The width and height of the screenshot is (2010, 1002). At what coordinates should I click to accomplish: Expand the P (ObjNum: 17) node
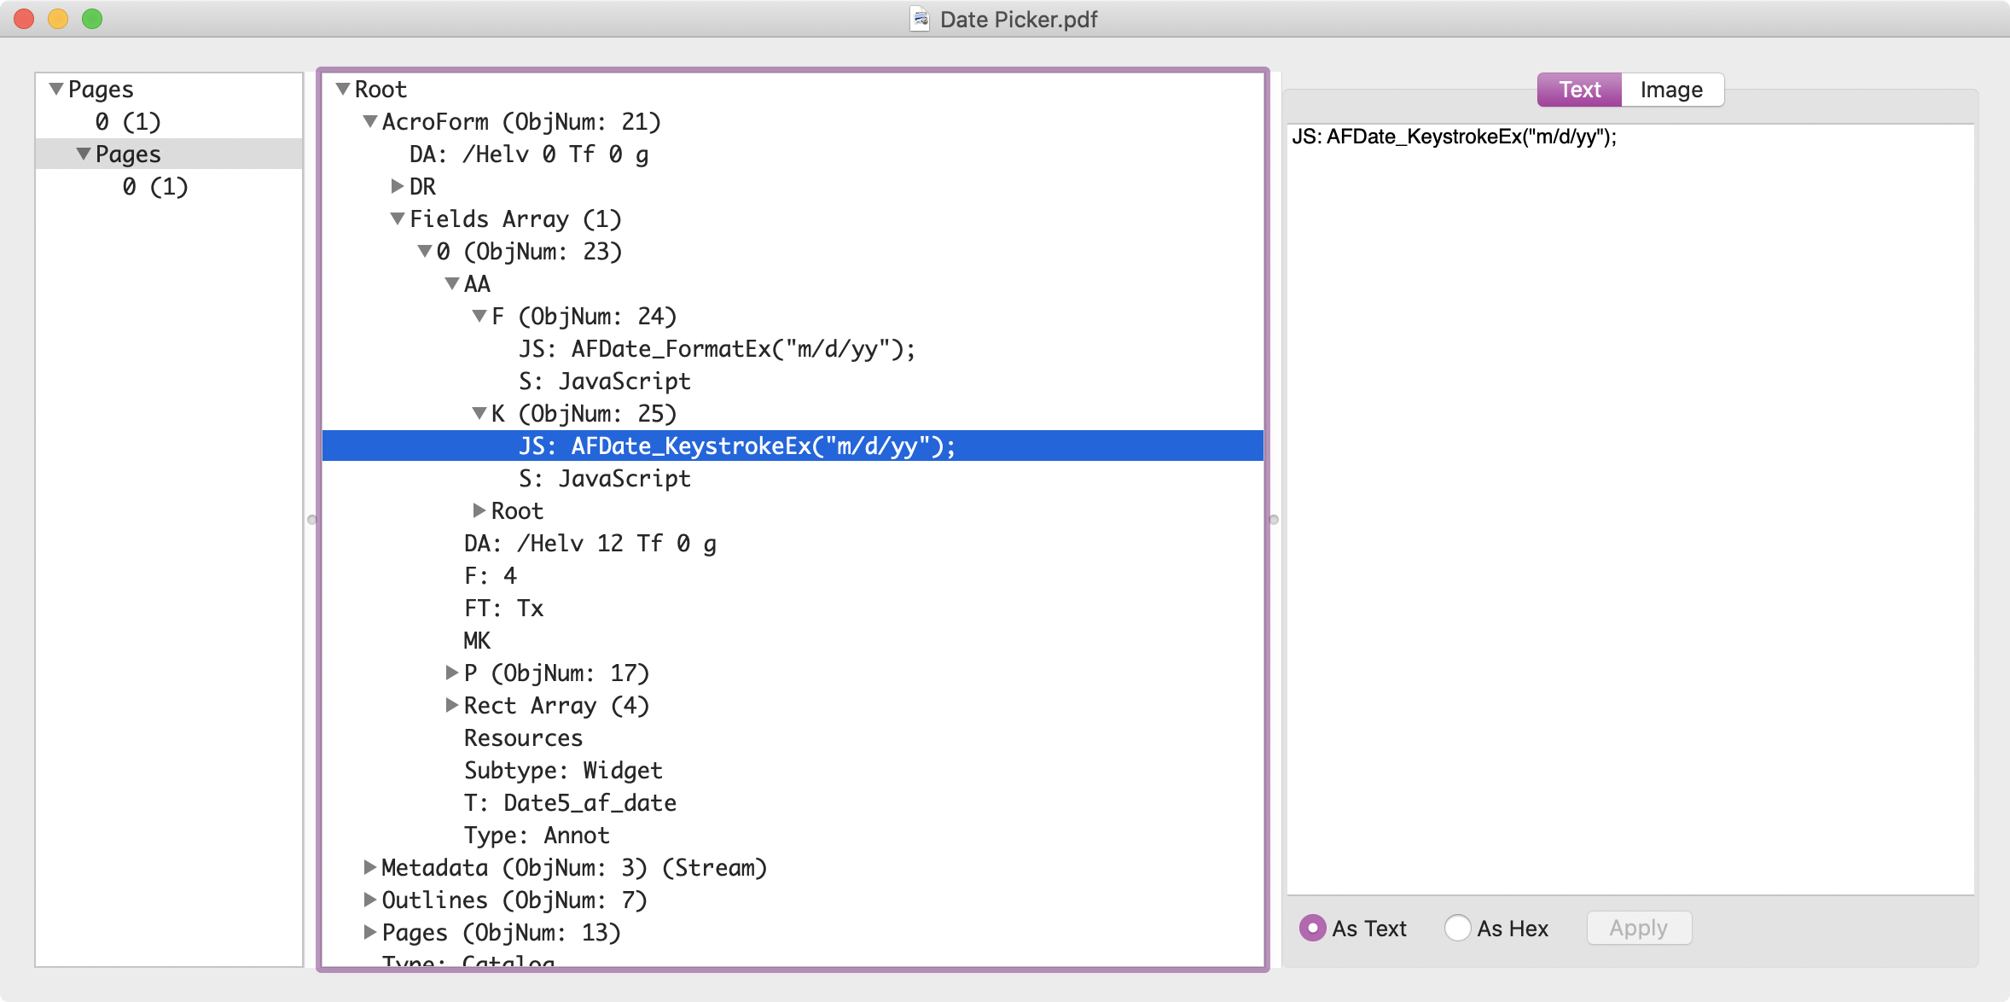(x=450, y=673)
